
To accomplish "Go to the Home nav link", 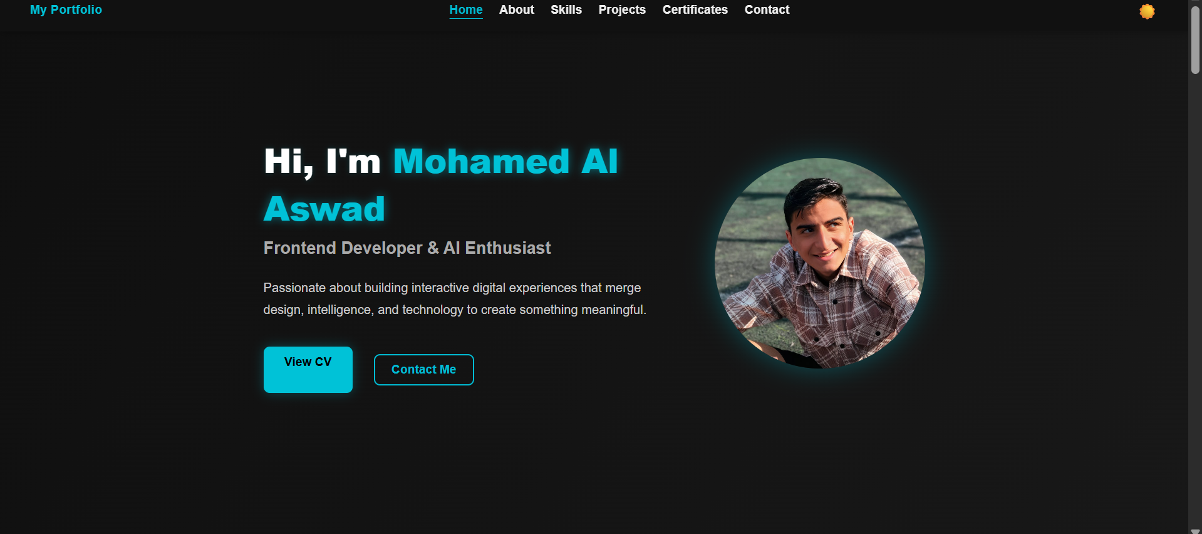I will pyautogui.click(x=466, y=9).
